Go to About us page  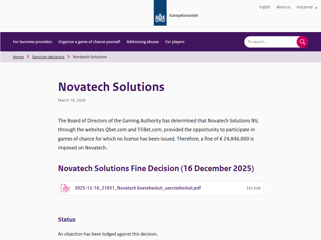pyautogui.click(x=283, y=7)
